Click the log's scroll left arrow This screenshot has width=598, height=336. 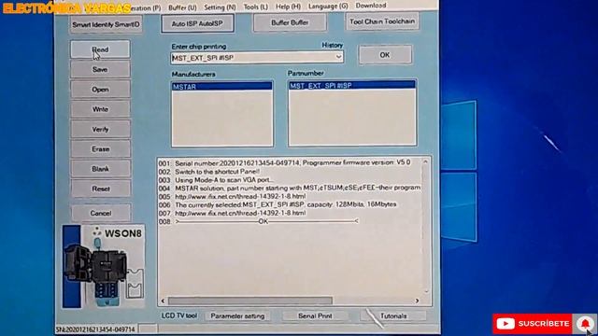pos(163,301)
